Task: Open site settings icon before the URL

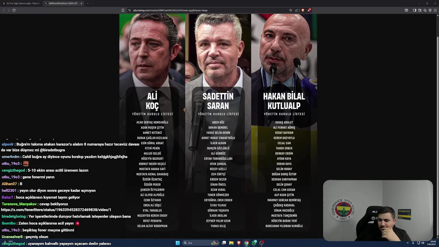Action: [x=130, y=10]
